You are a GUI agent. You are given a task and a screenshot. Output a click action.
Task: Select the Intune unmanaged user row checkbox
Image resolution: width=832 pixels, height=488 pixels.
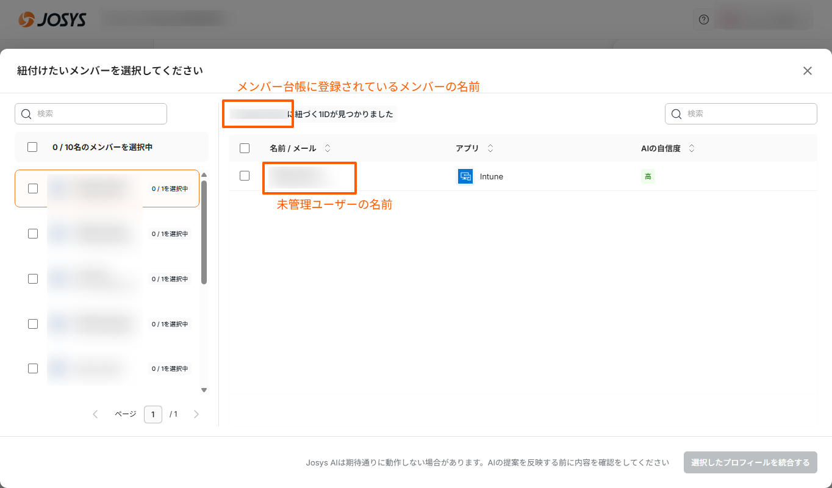point(245,176)
